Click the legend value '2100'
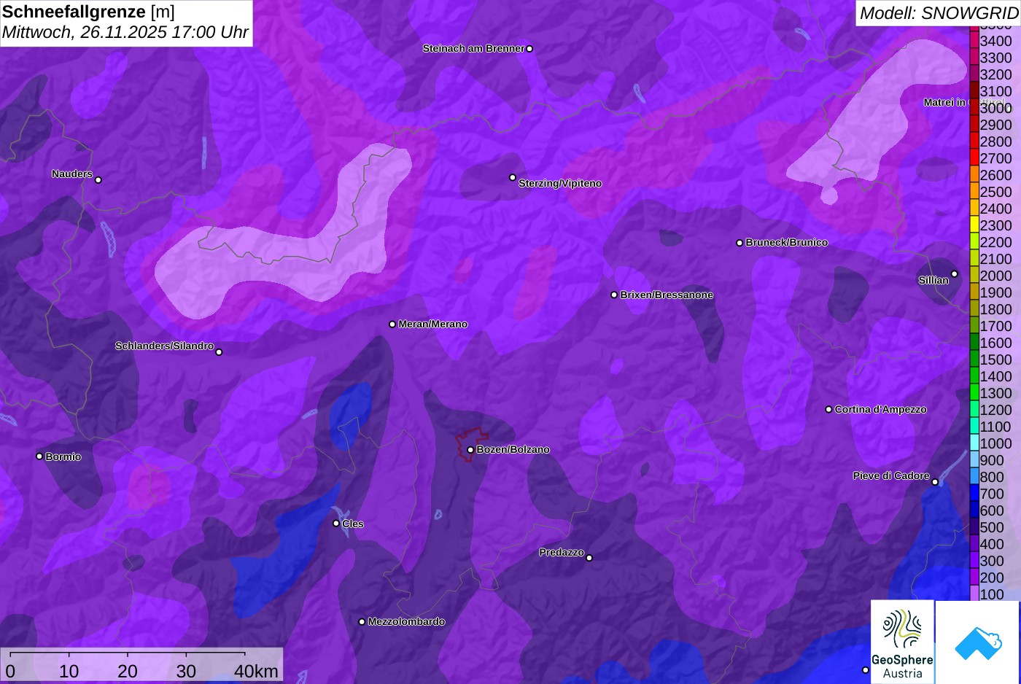 pos(996,259)
